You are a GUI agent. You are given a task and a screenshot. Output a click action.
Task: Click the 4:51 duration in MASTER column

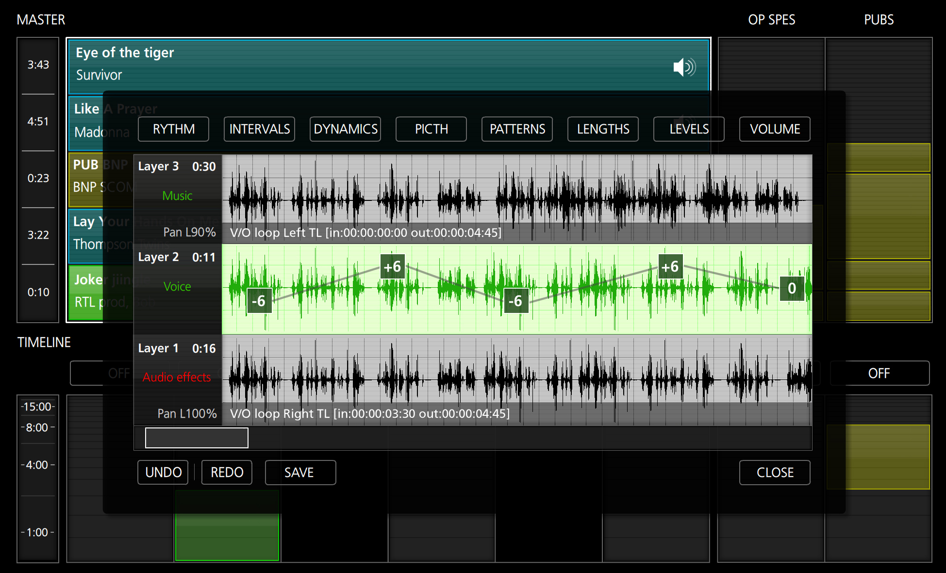tap(38, 121)
